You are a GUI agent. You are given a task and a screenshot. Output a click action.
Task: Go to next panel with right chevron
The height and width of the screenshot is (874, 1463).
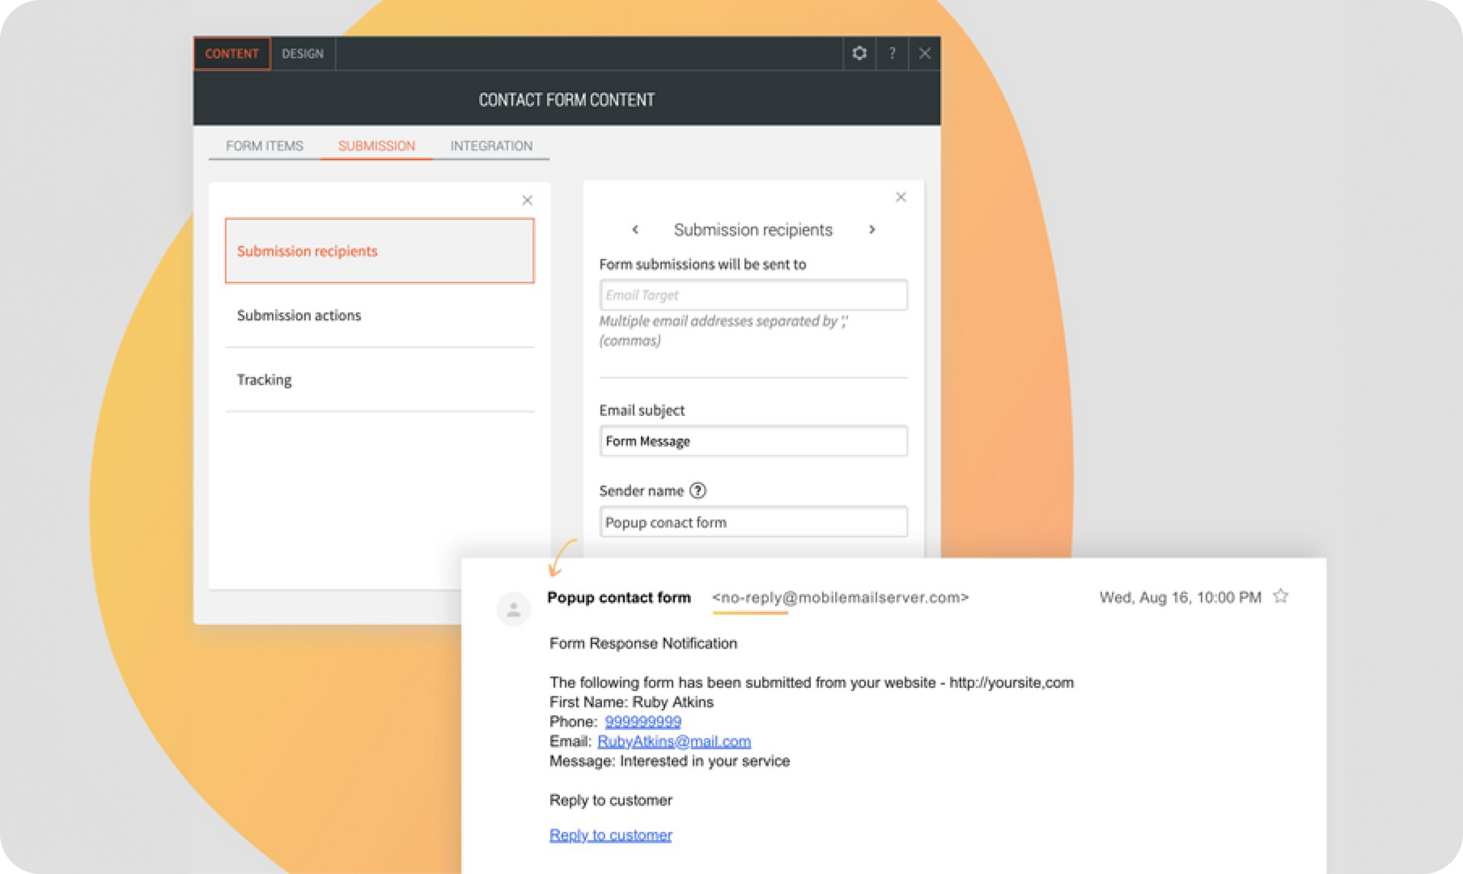pyautogui.click(x=872, y=229)
